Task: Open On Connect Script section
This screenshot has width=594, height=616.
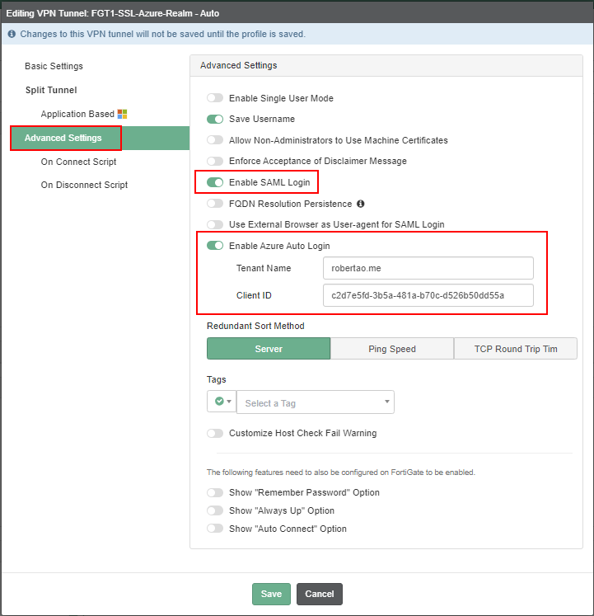Action: click(78, 162)
